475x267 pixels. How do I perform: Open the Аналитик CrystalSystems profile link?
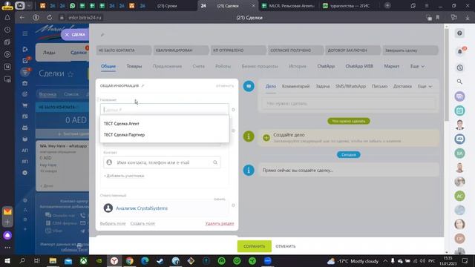(142, 208)
